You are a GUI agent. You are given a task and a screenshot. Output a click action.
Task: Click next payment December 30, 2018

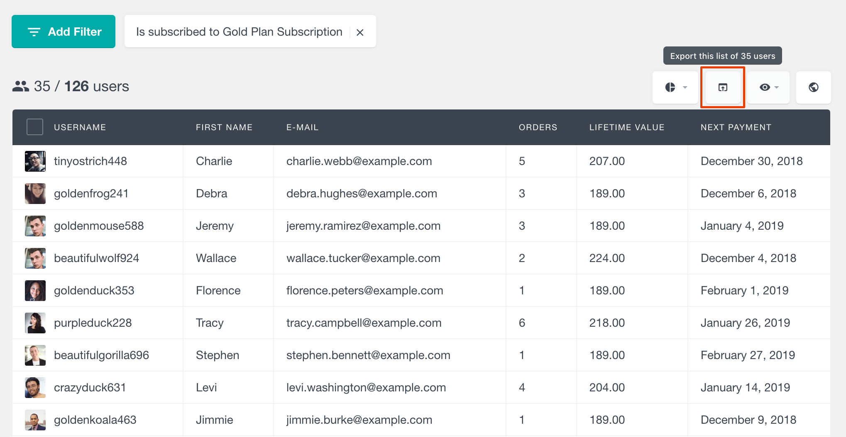752,161
